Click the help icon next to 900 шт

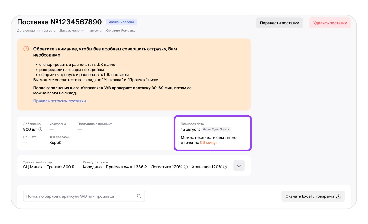40,129
